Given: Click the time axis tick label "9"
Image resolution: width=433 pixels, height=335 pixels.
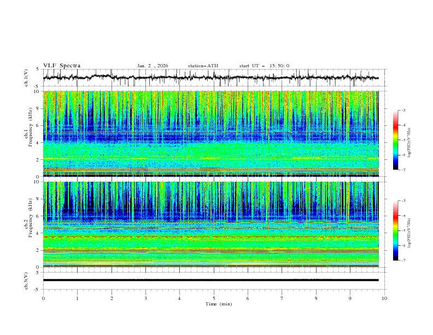Looking at the screenshot, I should [x=350, y=298].
